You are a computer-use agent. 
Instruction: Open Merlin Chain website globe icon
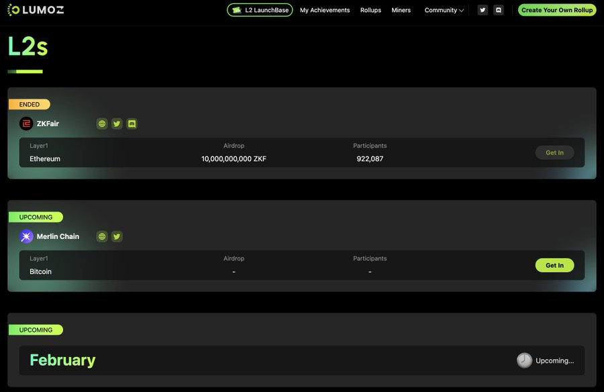[x=102, y=236]
